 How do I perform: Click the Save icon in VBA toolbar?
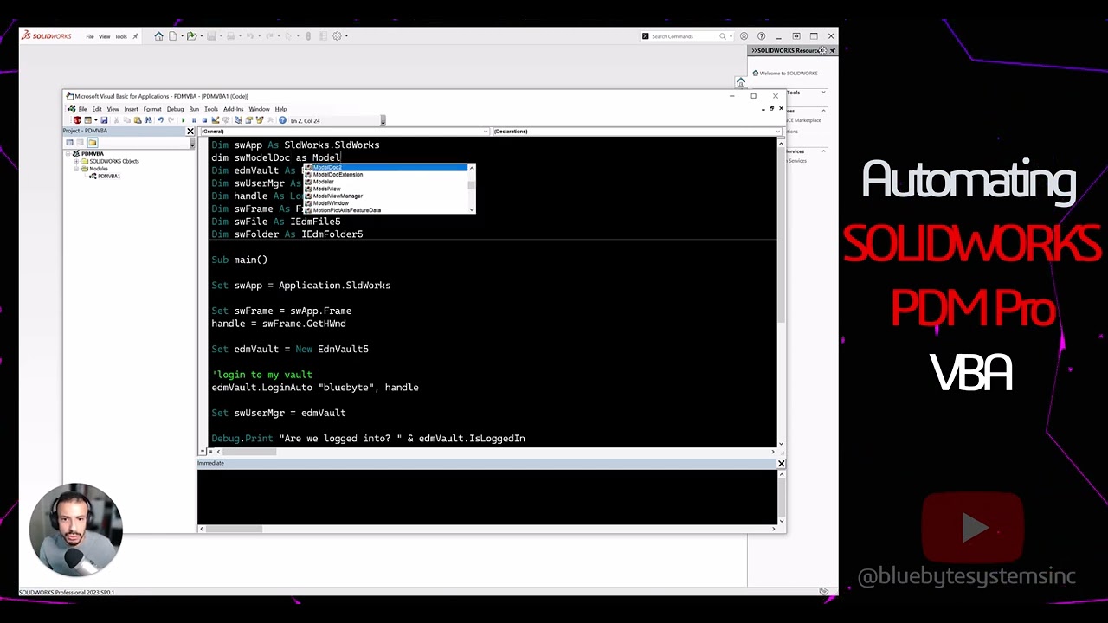tap(104, 120)
